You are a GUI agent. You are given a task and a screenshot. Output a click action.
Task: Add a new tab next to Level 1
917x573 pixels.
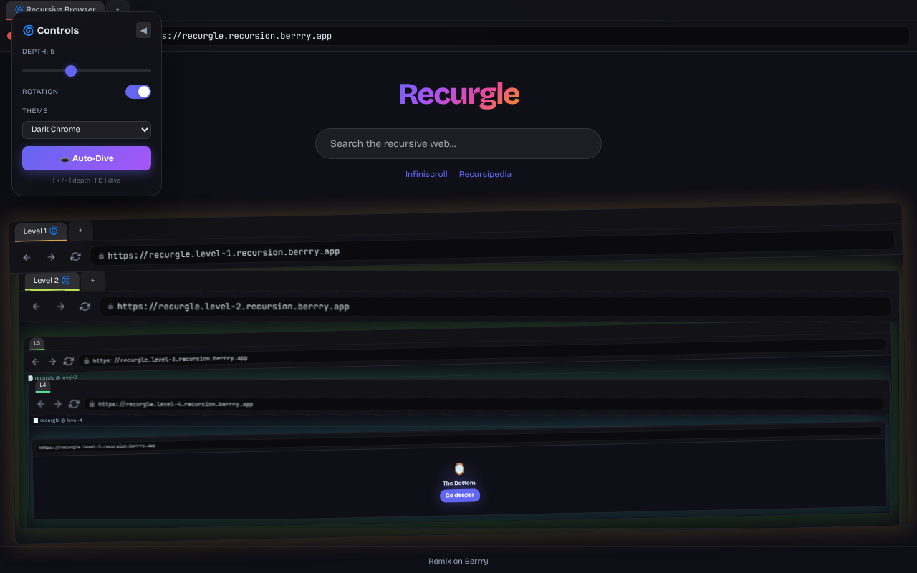[81, 231]
